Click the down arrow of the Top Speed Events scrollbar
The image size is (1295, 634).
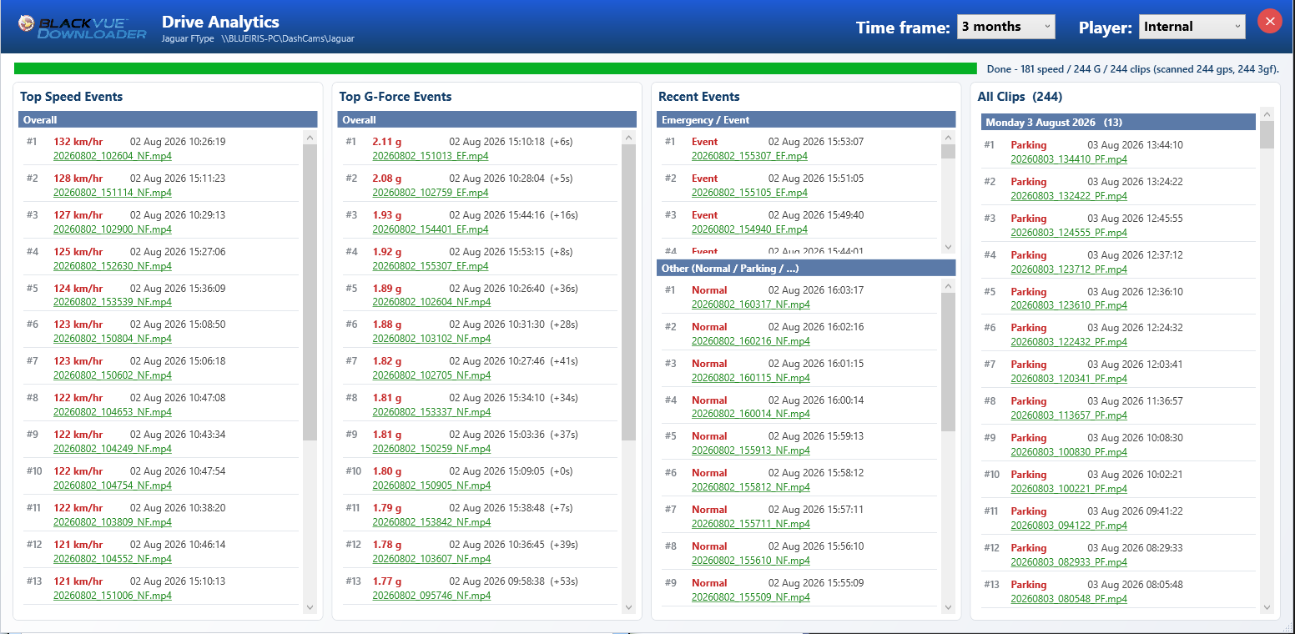click(x=310, y=608)
